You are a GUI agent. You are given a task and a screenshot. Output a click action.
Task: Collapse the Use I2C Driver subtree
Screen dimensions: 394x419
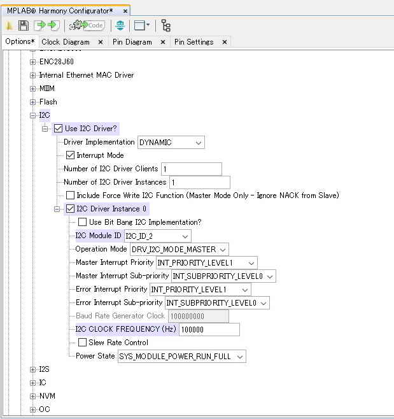point(45,129)
